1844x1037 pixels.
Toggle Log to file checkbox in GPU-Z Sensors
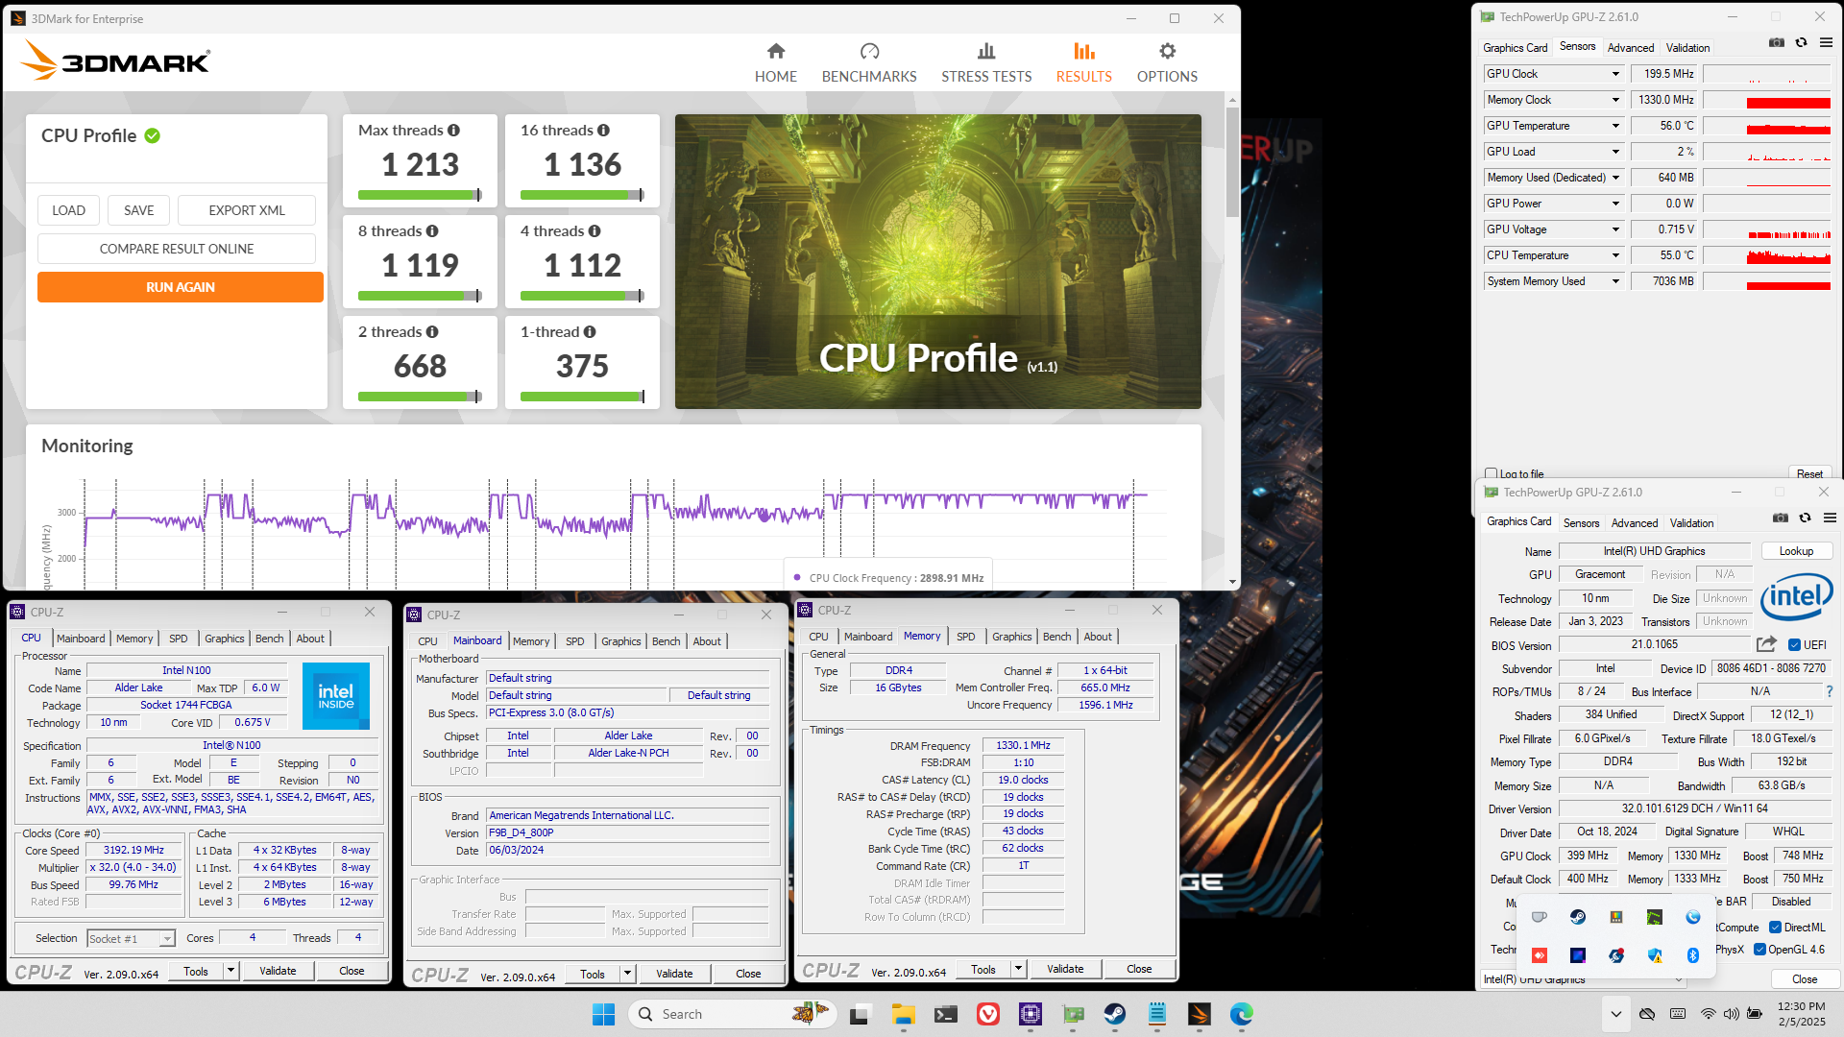pyautogui.click(x=1492, y=473)
